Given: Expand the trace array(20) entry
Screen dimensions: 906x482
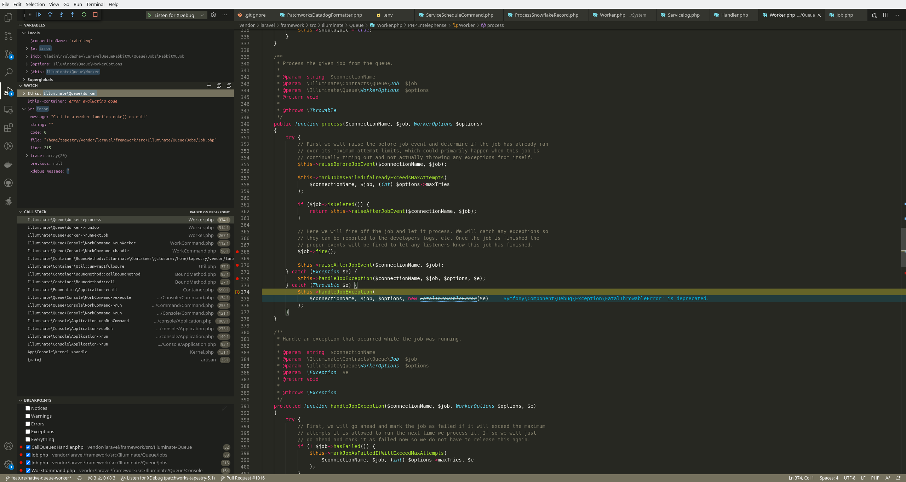Looking at the screenshot, I should 27,156.
